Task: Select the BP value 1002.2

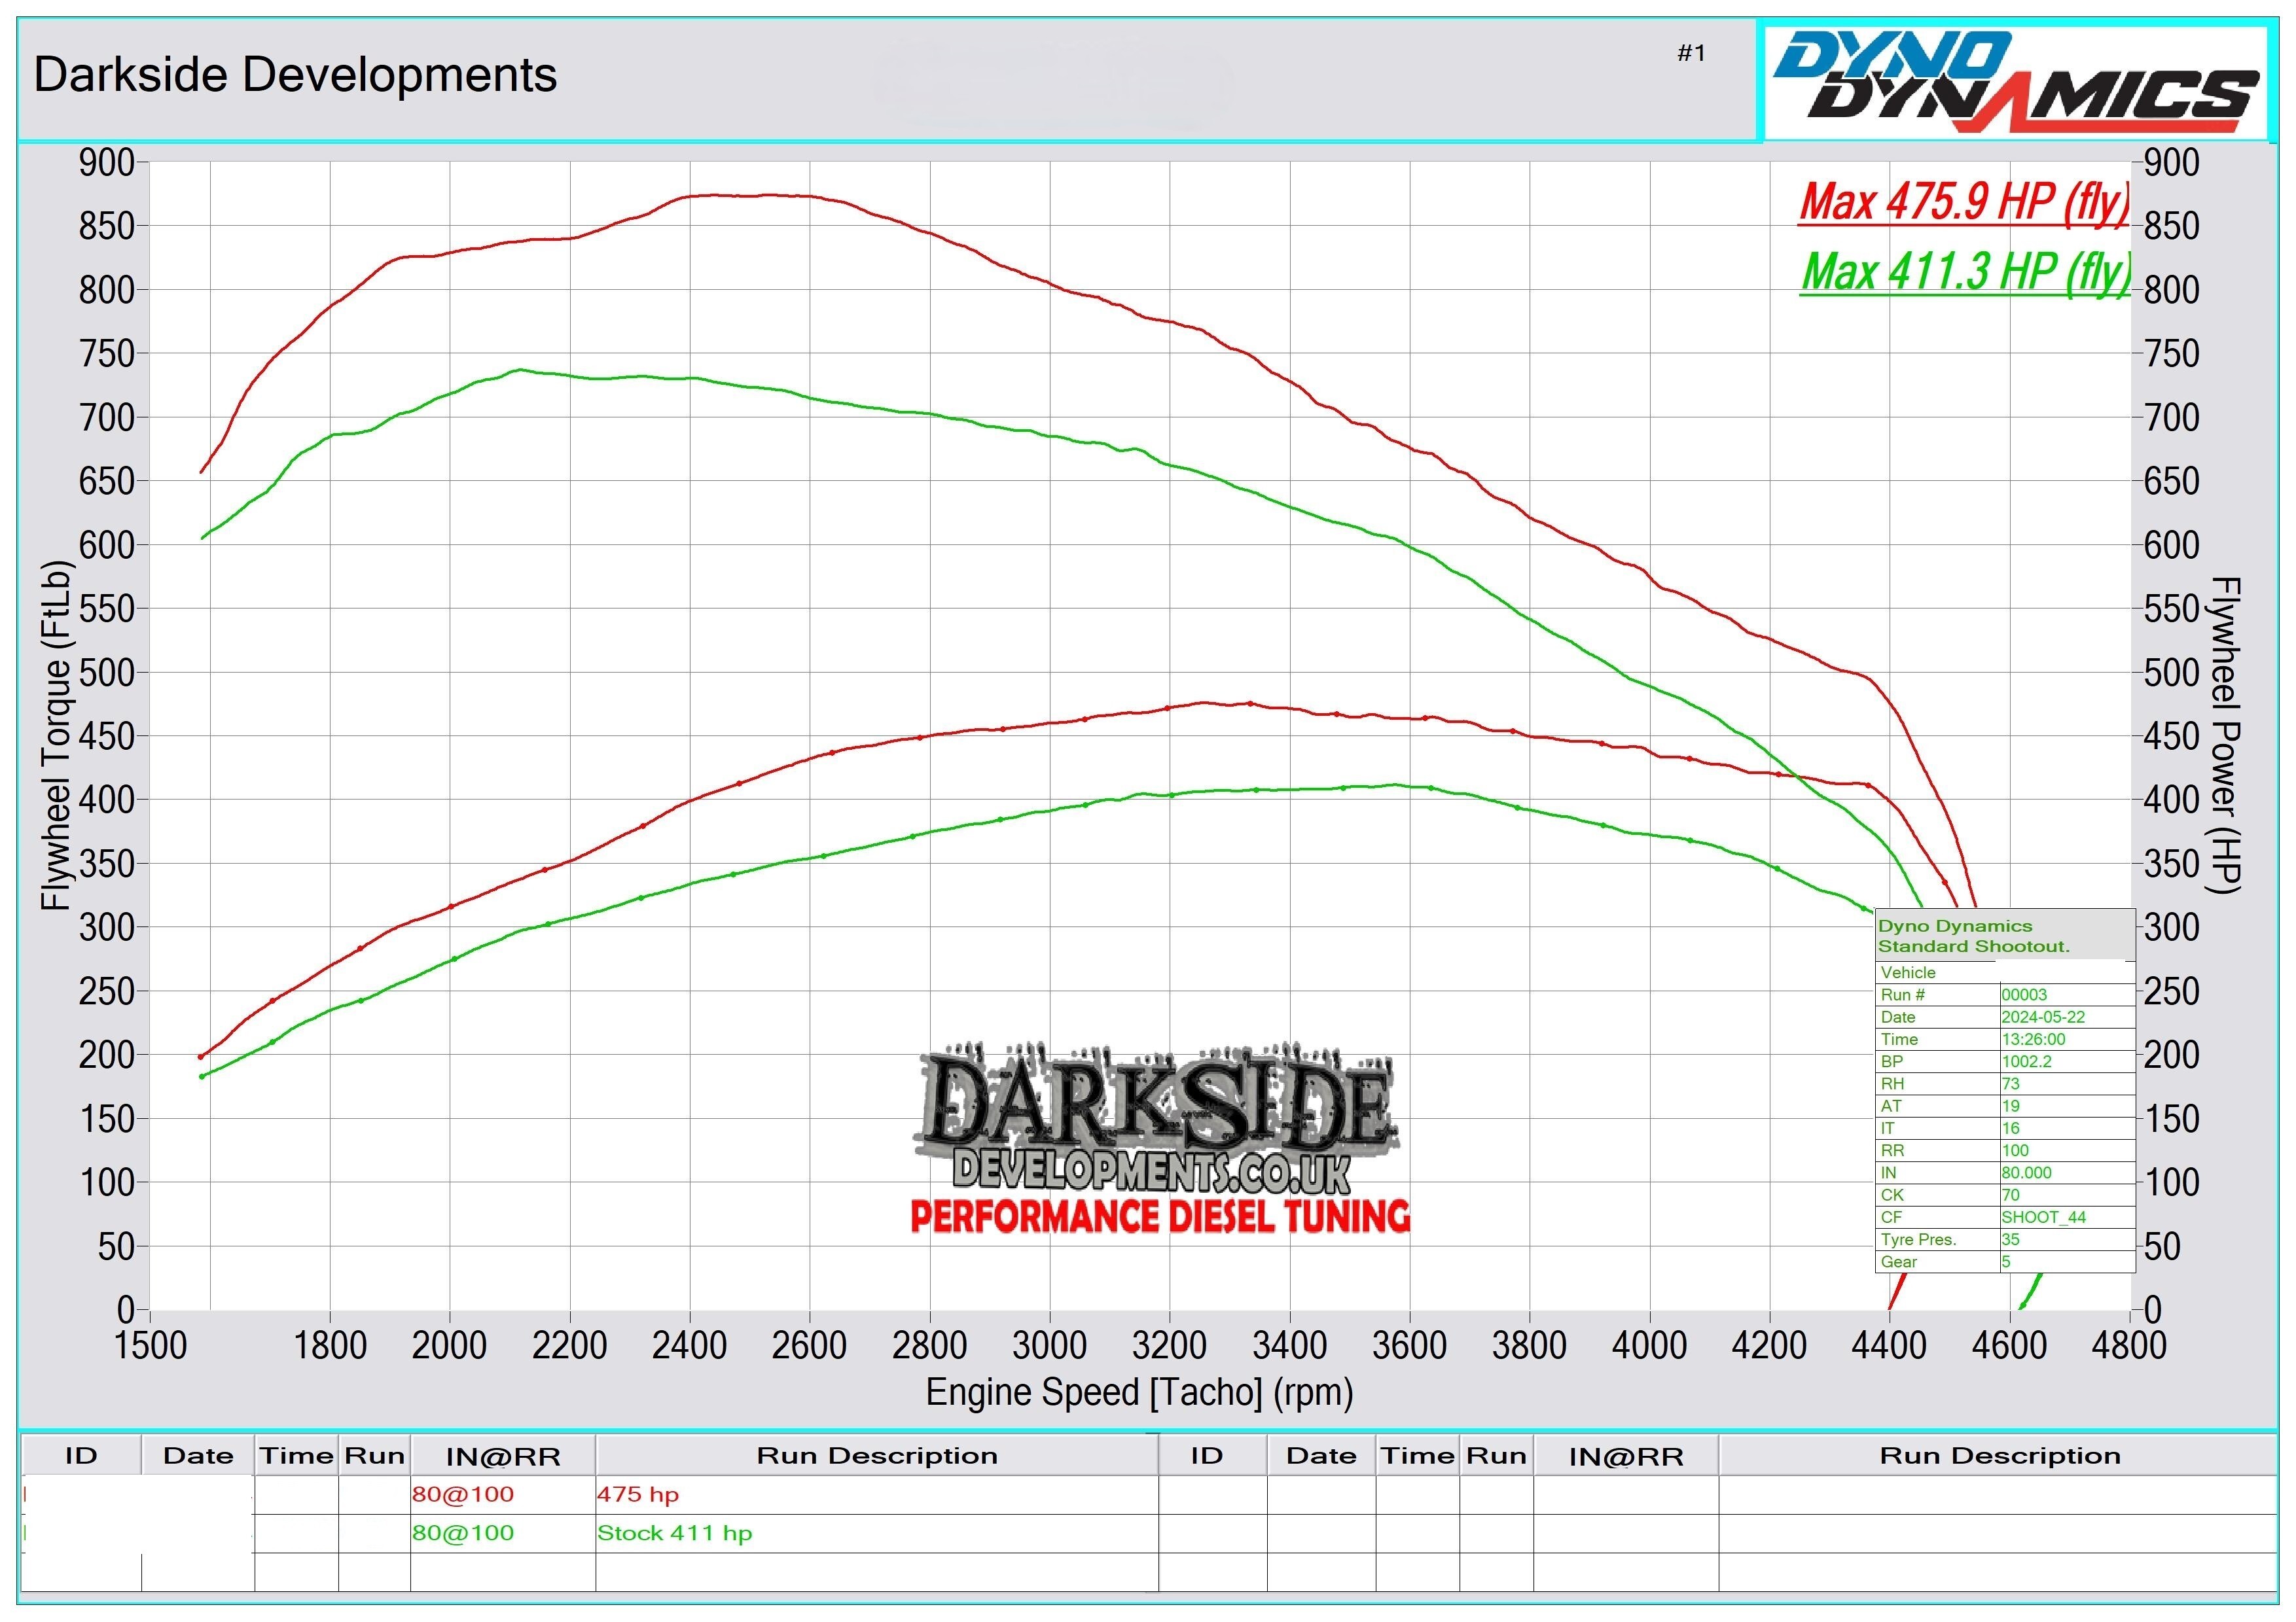Action: (2026, 1061)
